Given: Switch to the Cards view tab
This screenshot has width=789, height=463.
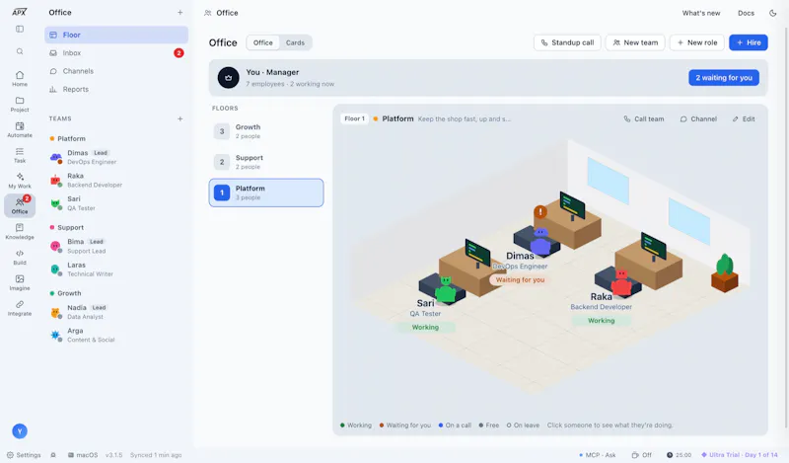Looking at the screenshot, I should click(295, 42).
